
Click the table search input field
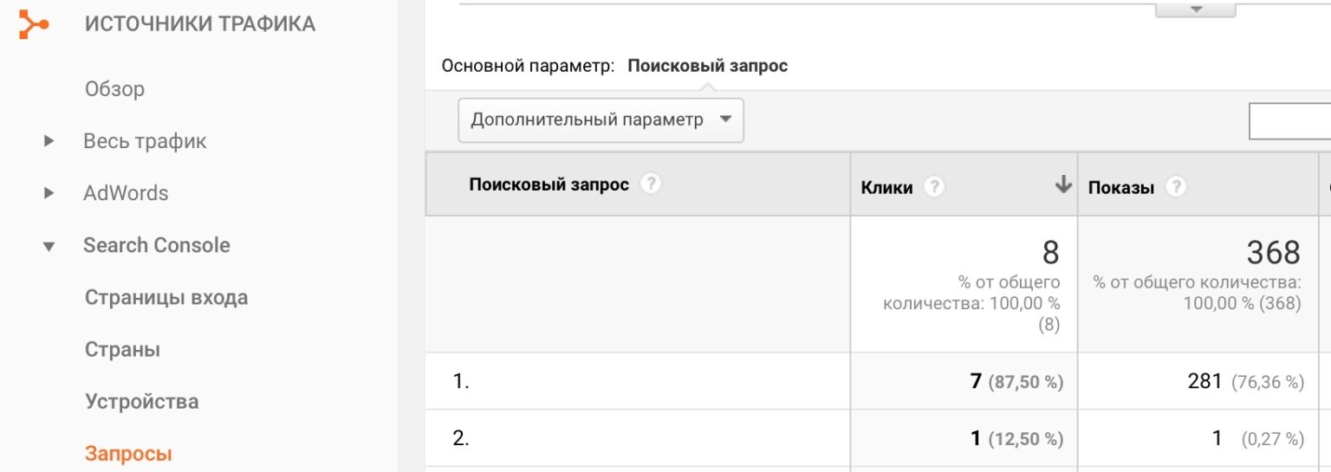(x=1289, y=121)
